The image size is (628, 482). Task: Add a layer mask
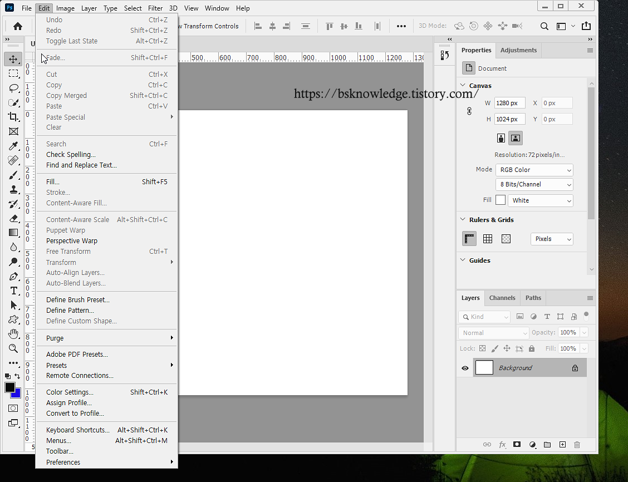pos(517,444)
